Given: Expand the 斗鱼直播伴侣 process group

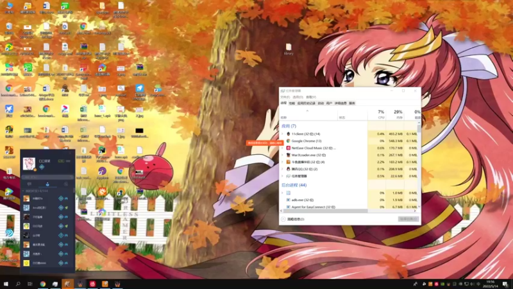Looking at the screenshot, I should pyautogui.click(x=282, y=162).
